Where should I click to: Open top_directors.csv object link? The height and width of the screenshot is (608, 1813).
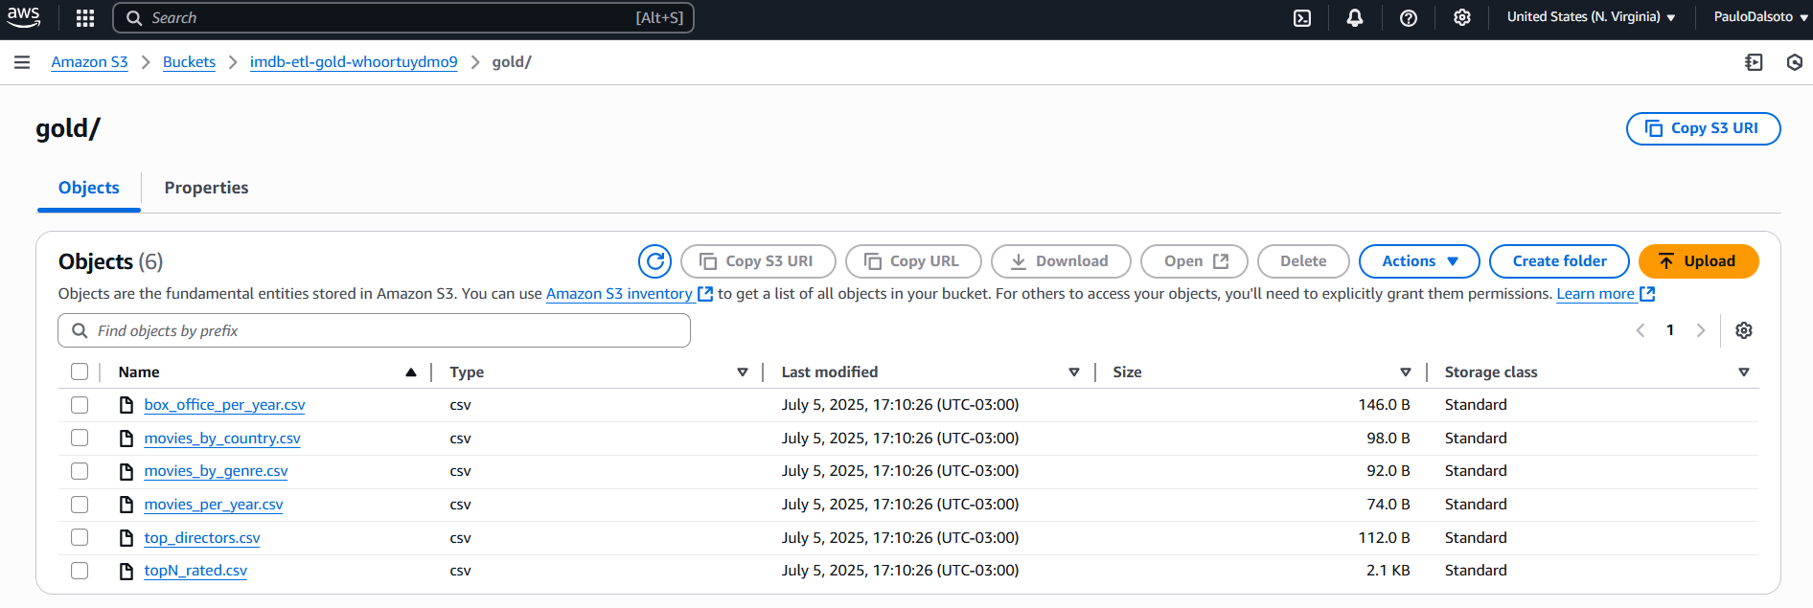(202, 538)
